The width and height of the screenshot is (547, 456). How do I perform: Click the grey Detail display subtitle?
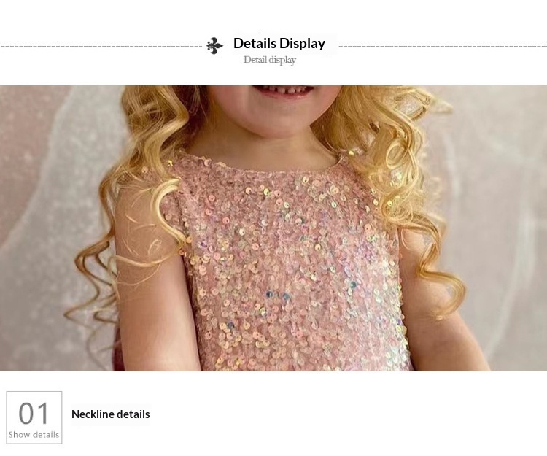pyautogui.click(x=270, y=60)
